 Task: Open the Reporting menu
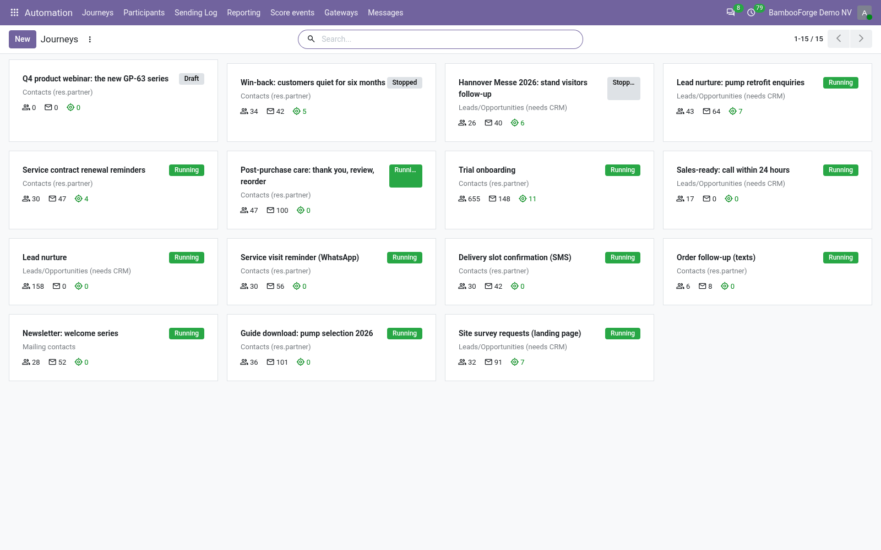(x=243, y=13)
